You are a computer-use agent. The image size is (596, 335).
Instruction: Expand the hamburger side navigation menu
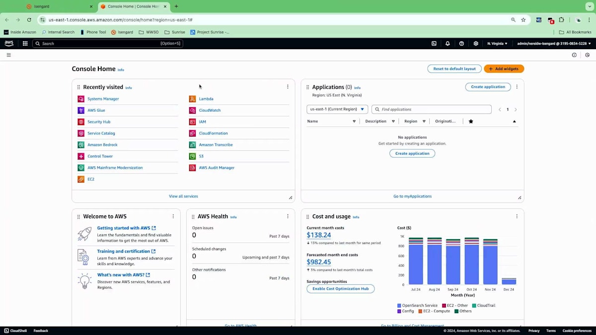[8, 55]
